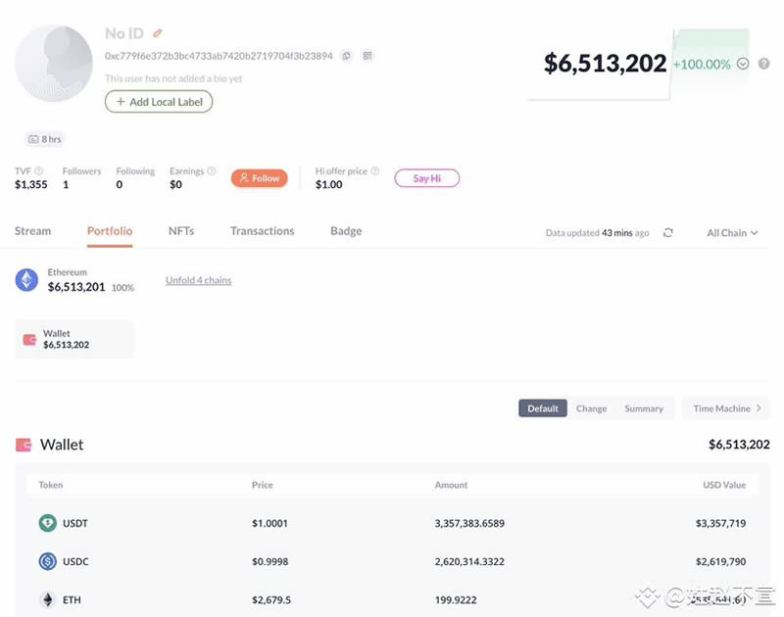
Task: Click the Unfold 4 chains link
Action: (199, 280)
